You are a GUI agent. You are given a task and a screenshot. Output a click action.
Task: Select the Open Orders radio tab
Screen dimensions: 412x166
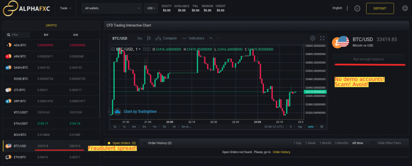click(122, 143)
